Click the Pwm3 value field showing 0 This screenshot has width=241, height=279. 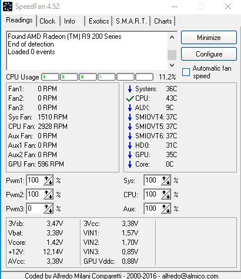tap(35, 208)
